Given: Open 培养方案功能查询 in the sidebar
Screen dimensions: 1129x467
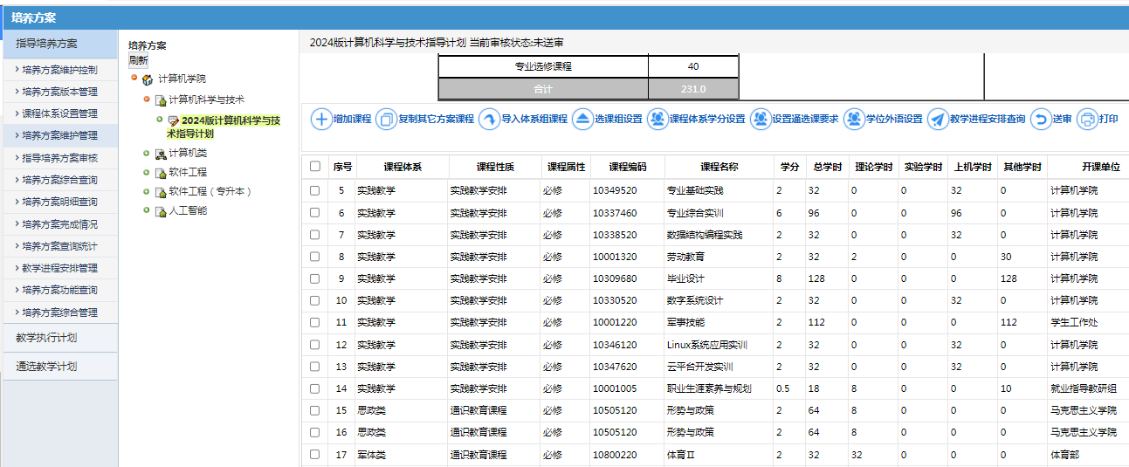Looking at the screenshot, I should coord(59,290).
